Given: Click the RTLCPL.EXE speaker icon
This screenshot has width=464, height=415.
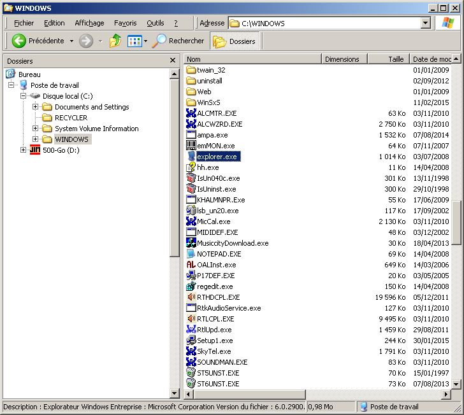Looking at the screenshot, I should tap(191, 319).
